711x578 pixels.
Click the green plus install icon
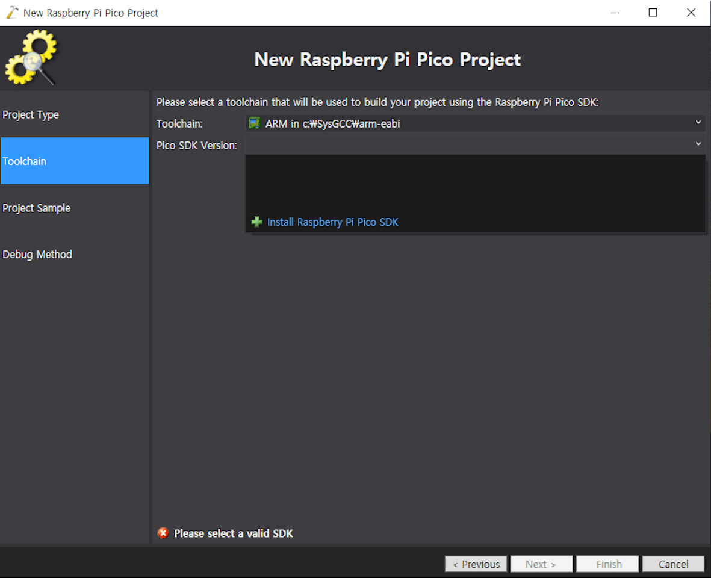tap(257, 222)
